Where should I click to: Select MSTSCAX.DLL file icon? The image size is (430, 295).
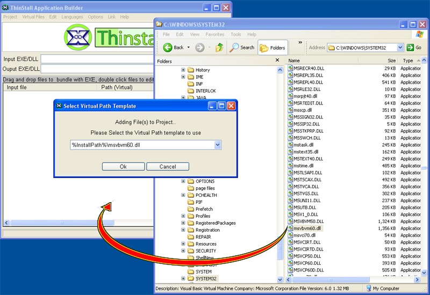tap(290, 179)
